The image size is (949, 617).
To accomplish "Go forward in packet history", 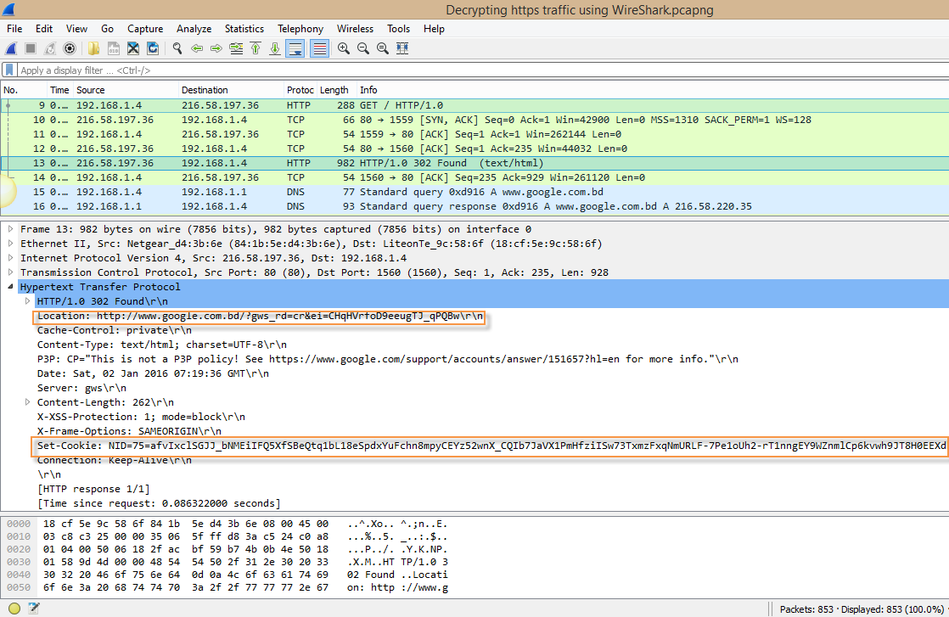I will coord(216,48).
